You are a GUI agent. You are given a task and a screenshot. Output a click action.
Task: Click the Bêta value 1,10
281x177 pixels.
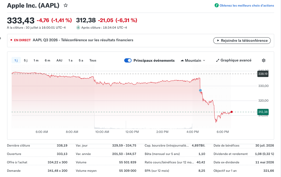click(202, 154)
